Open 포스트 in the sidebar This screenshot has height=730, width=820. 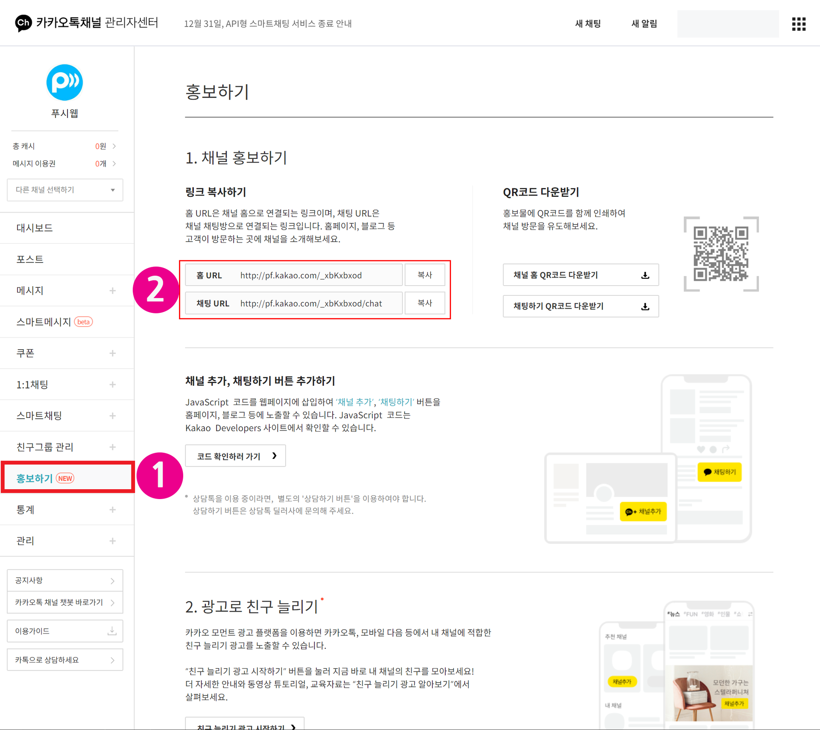67,259
